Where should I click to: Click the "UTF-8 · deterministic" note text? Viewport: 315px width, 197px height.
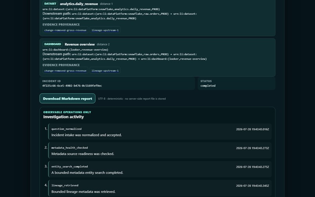(132, 99)
